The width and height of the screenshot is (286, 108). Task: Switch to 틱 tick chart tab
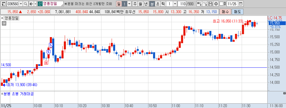click(163, 4)
